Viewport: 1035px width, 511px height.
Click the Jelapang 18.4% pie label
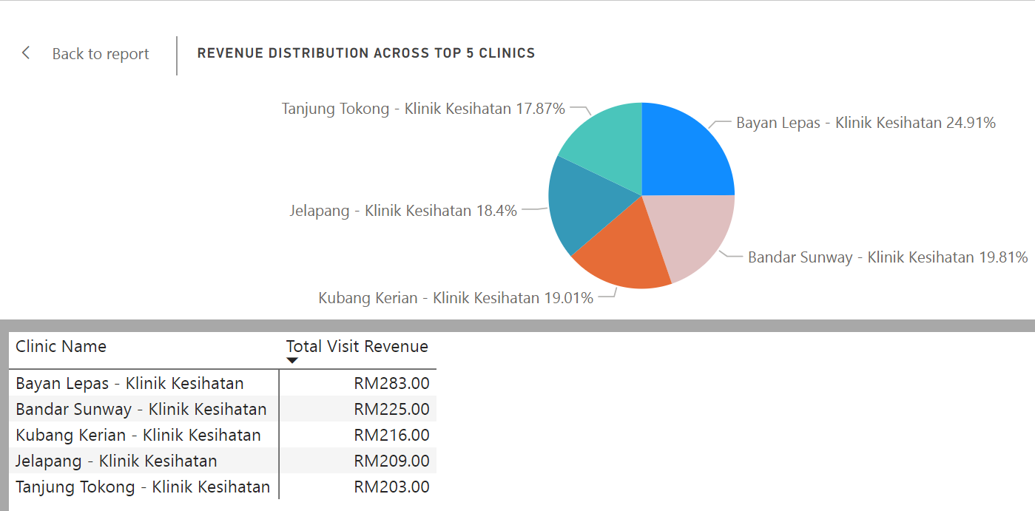403,211
